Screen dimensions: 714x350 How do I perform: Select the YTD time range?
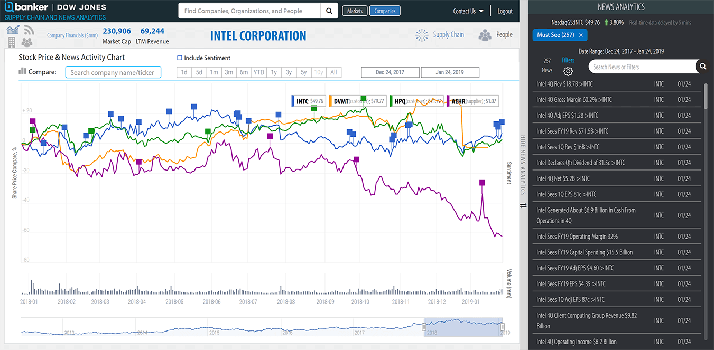[x=258, y=72]
